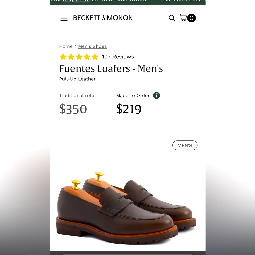Open the hamburger navigation menu

64,18
